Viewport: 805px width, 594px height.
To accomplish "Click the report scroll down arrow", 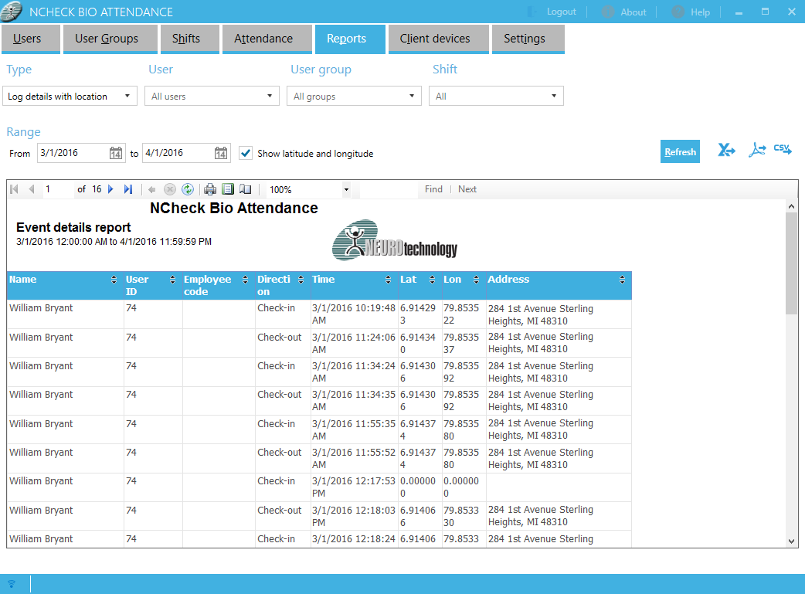I will (791, 541).
